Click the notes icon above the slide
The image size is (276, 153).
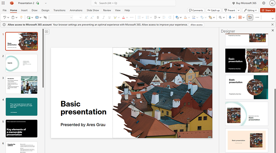(47, 32)
